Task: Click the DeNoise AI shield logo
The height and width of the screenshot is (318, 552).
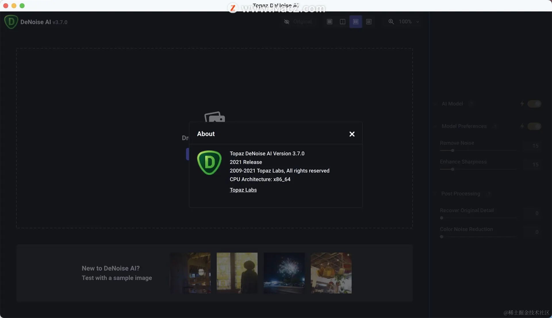Action: click(11, 22)
